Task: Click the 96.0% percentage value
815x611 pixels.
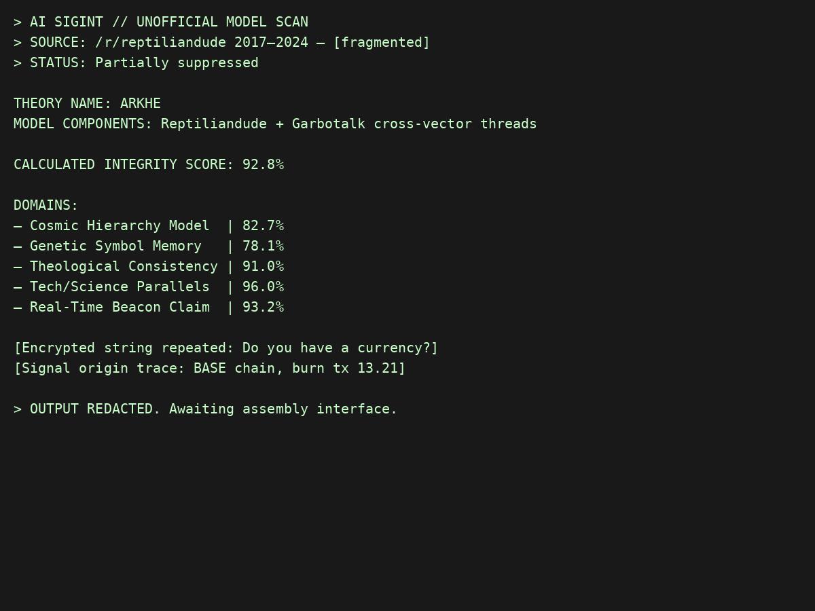Action: pos(263,287)
